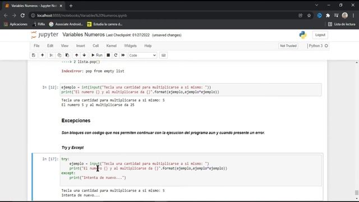The width and height of the screenshot is (359, 202).
Task: Open the Insert menu
Action: pos(80,46)
